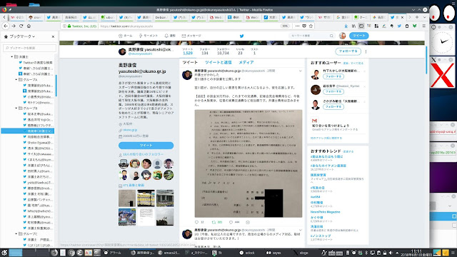Open the NewsPicks Magazine trend link
The width and height of the screenshot is (457, 257).
(x=325, y=212)
